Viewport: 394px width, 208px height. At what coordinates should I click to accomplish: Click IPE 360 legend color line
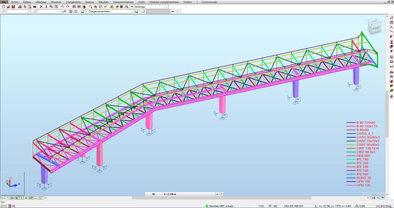350,174
